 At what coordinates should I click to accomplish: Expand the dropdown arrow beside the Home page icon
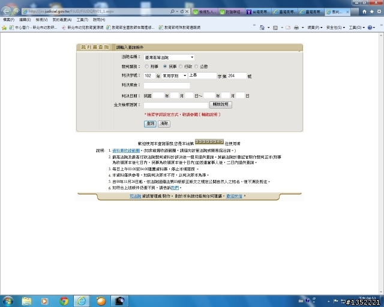click(268, 28)
